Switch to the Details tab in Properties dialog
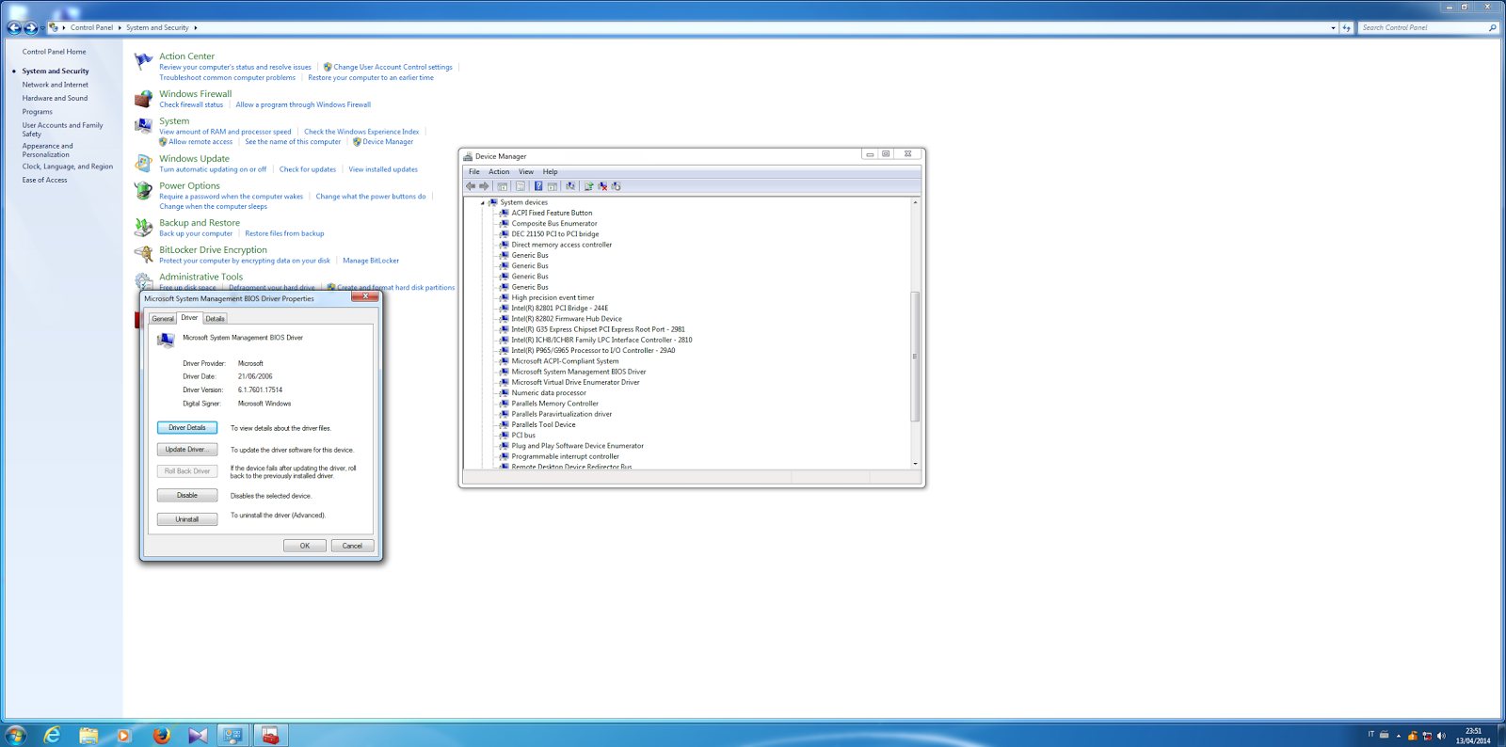Viewport: 1506px width, 747px height. point(216,319)
